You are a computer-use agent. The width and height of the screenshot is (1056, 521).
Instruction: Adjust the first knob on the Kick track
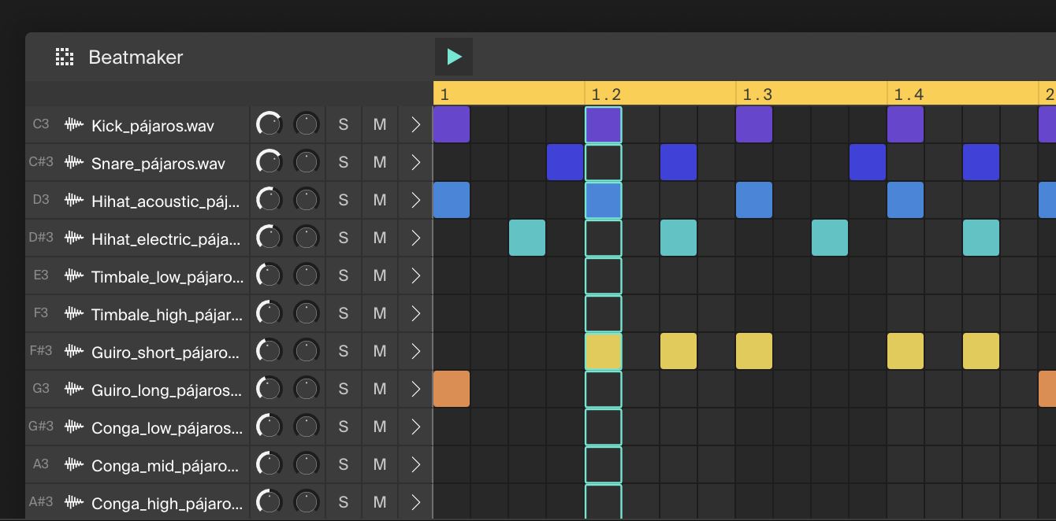(x=268, y=124)
